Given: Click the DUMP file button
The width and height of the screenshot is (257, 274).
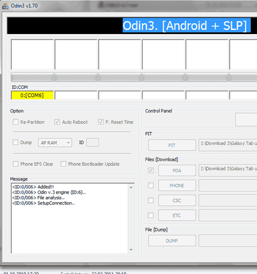Looking at the screenshot, I should (x=172, y=241).
